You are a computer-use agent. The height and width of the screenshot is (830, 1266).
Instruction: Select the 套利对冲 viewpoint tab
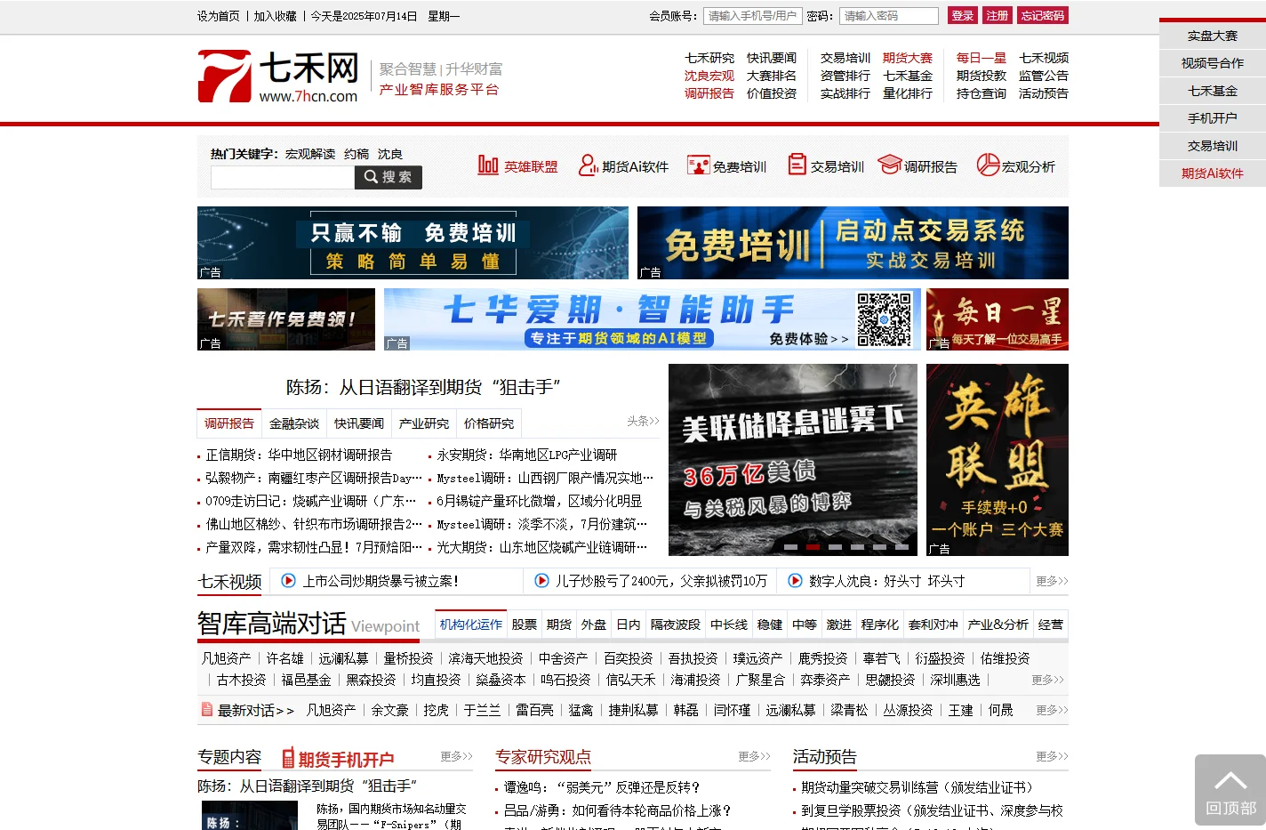[933, 625]
